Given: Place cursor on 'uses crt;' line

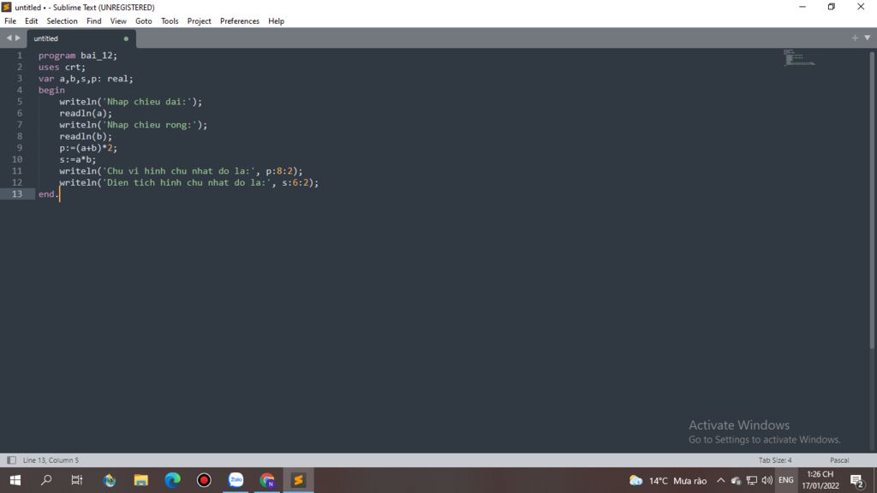Looking at the screenshot, I should 62,67.
